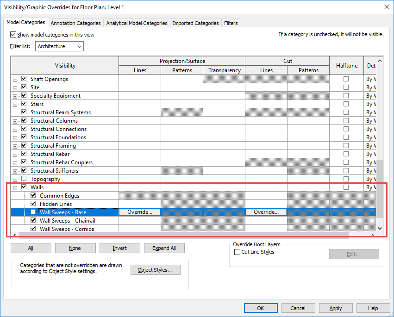Click the Transparency column header

225,70
